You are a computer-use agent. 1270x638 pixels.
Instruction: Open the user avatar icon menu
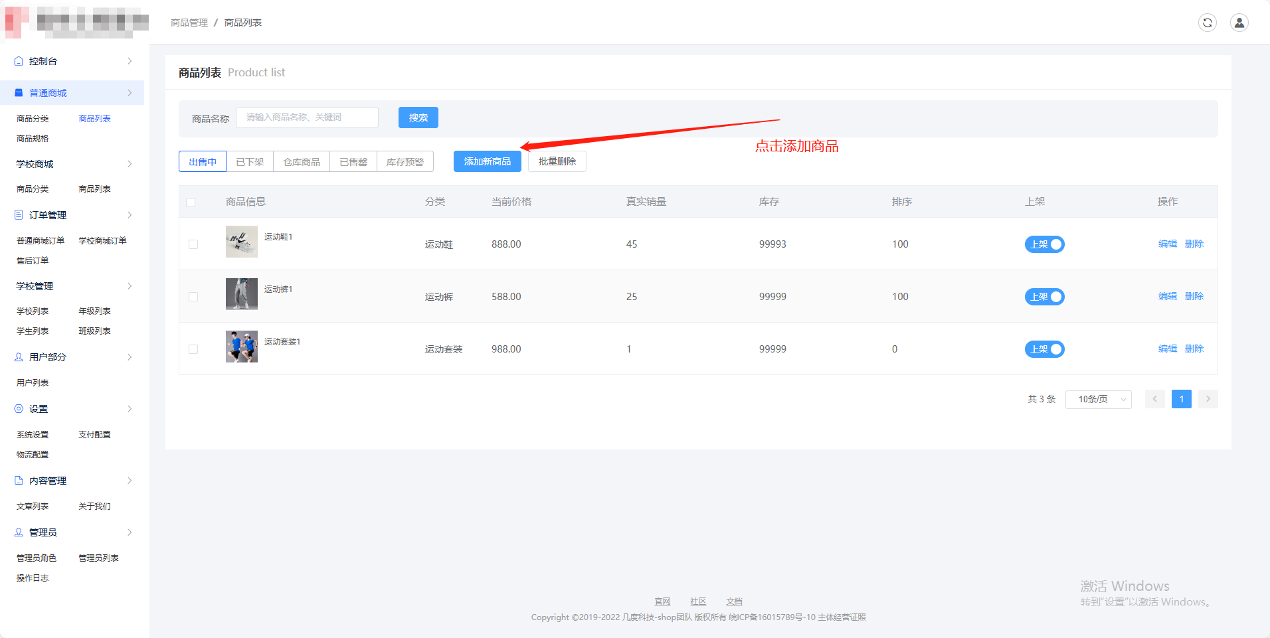tap(1239, 23)
